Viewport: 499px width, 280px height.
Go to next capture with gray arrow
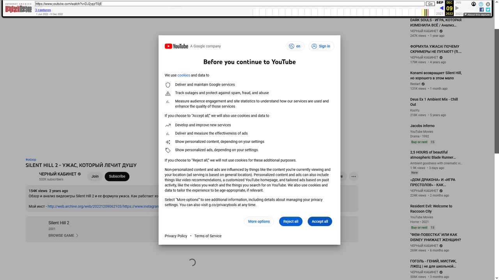coord(457,8)
